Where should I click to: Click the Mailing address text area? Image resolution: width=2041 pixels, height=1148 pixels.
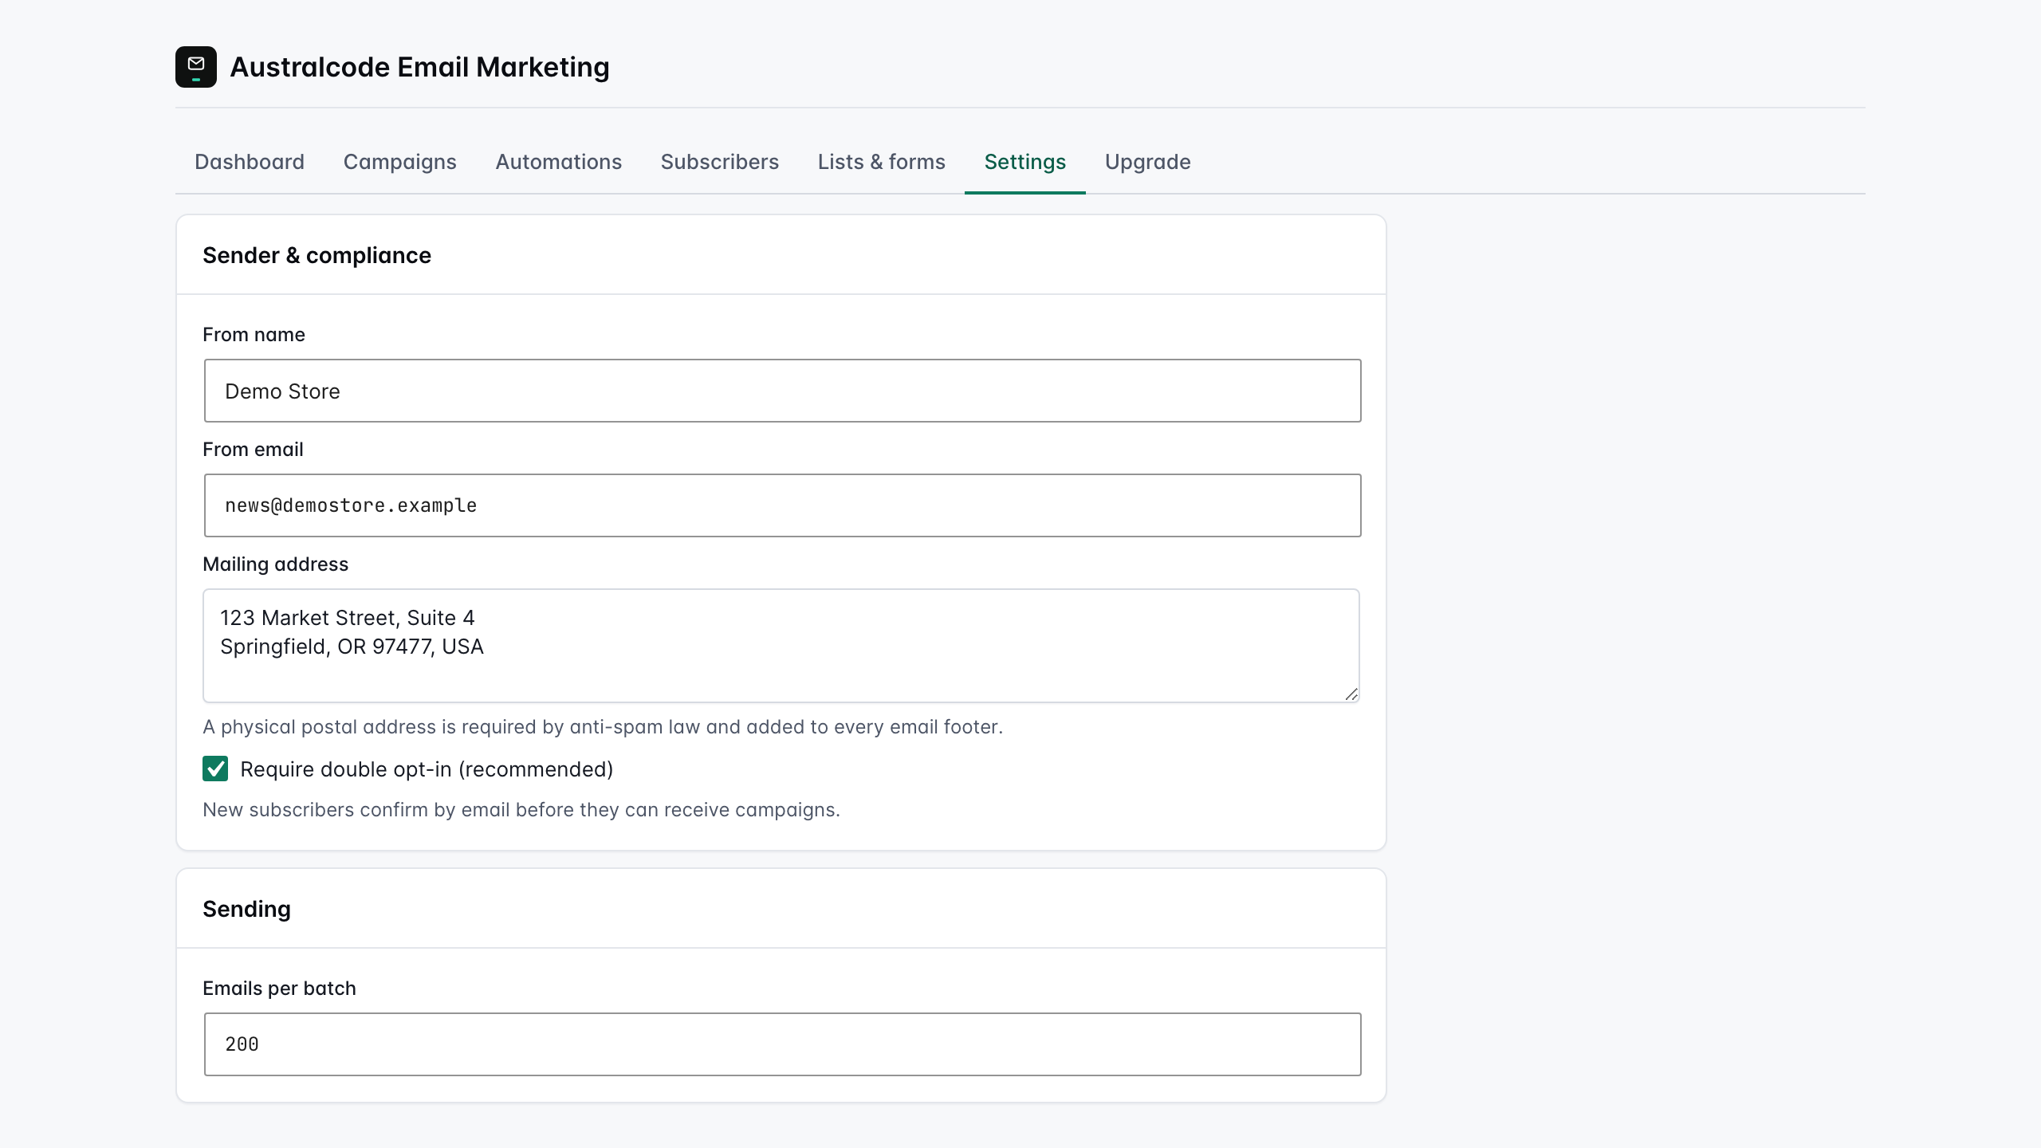(781, 646)
